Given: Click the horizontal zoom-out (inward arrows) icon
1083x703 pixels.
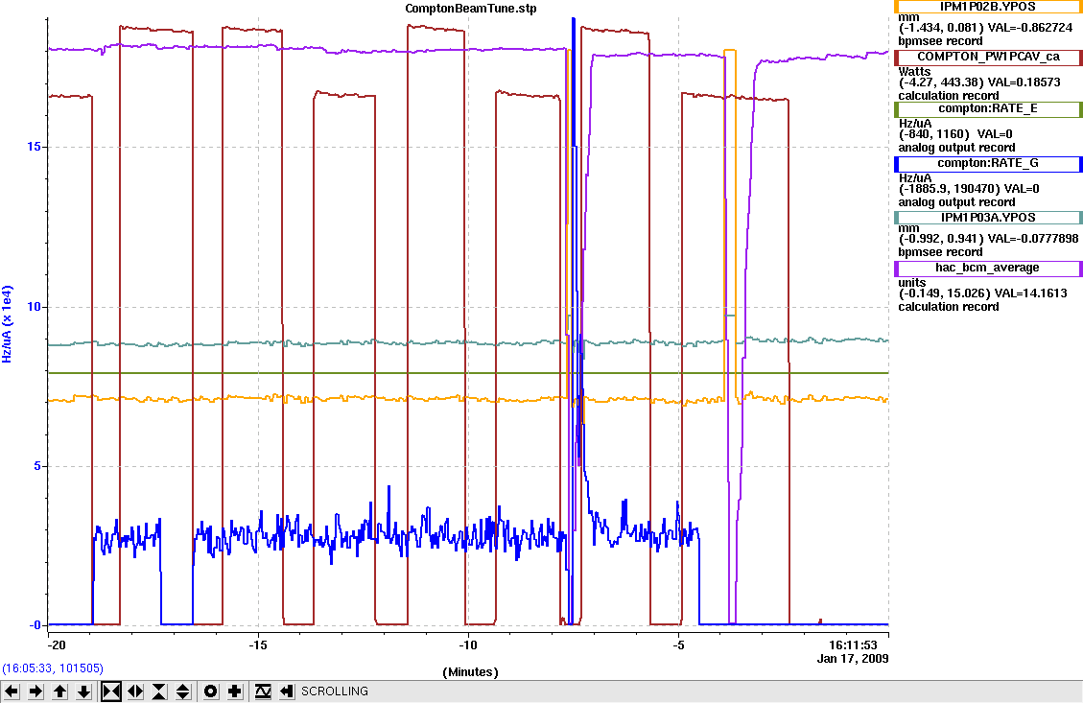Looking at the screenshot, I should tap(135, 691).
